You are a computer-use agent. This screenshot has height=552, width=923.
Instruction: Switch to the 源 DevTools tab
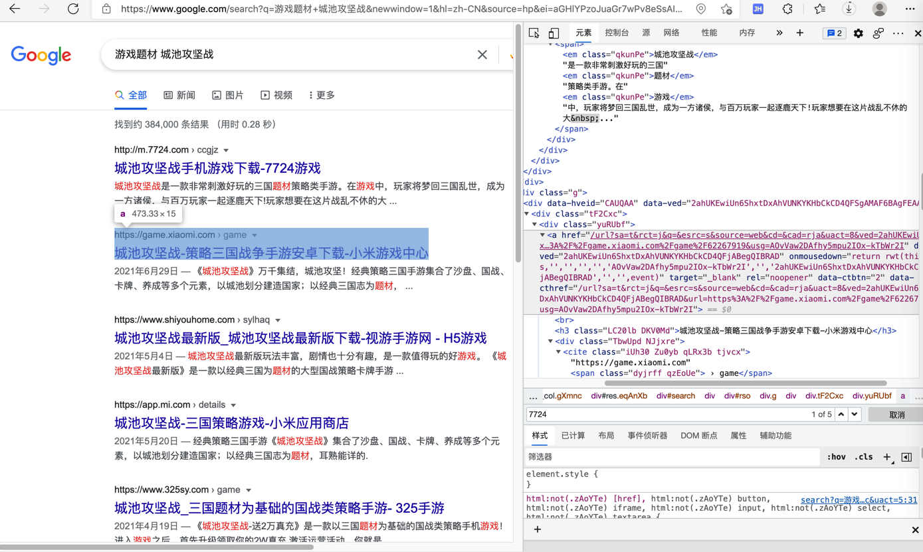tap(646, 33)
